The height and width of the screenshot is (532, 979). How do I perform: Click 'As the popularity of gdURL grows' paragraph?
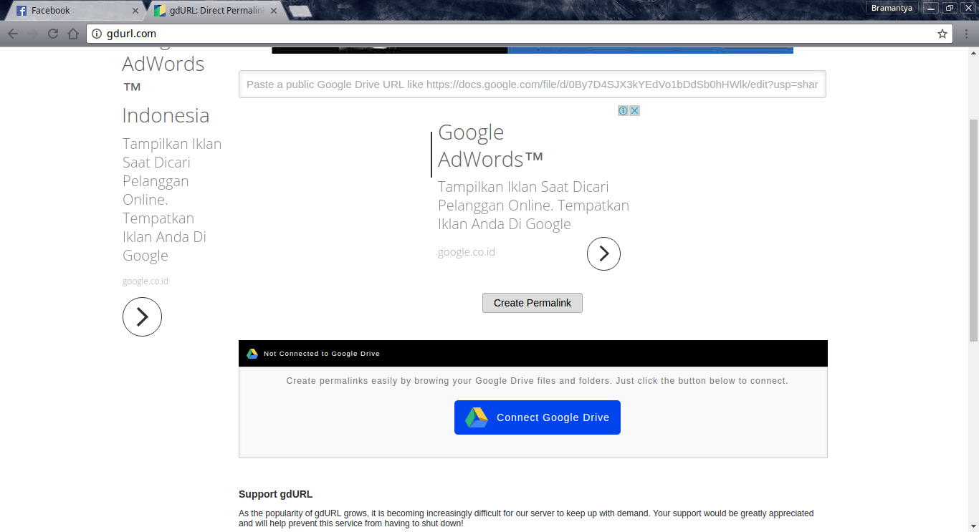526,518
